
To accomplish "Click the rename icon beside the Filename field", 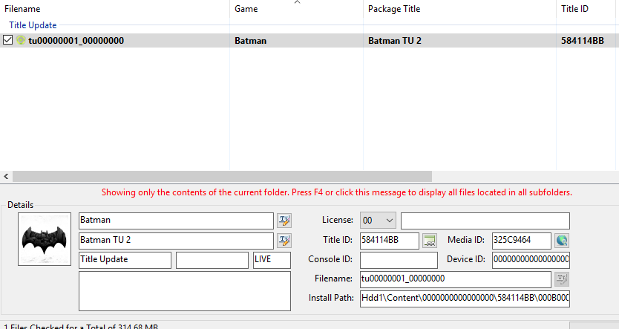I will point(562,278).
